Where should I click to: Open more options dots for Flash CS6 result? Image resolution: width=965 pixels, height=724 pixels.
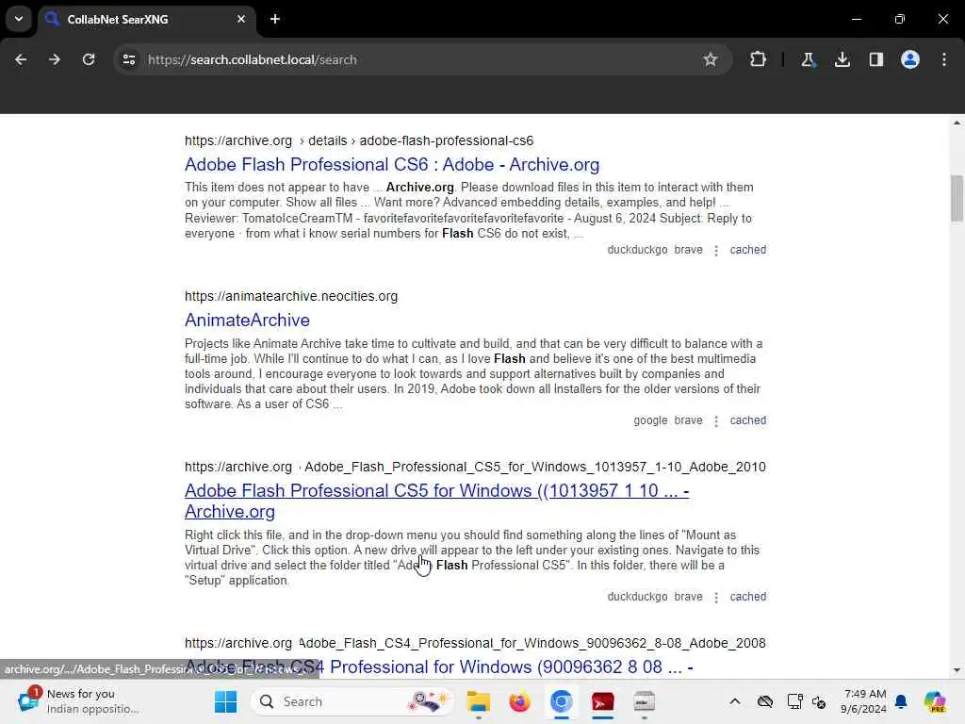[716, 251]
